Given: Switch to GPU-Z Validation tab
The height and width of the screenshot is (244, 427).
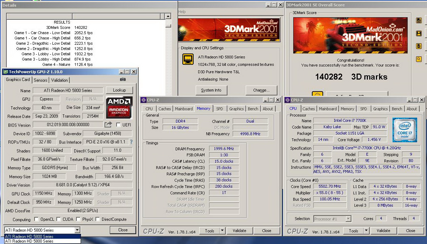Looking at the screenshot, I should pyautogui.click(x=59, y=80).
